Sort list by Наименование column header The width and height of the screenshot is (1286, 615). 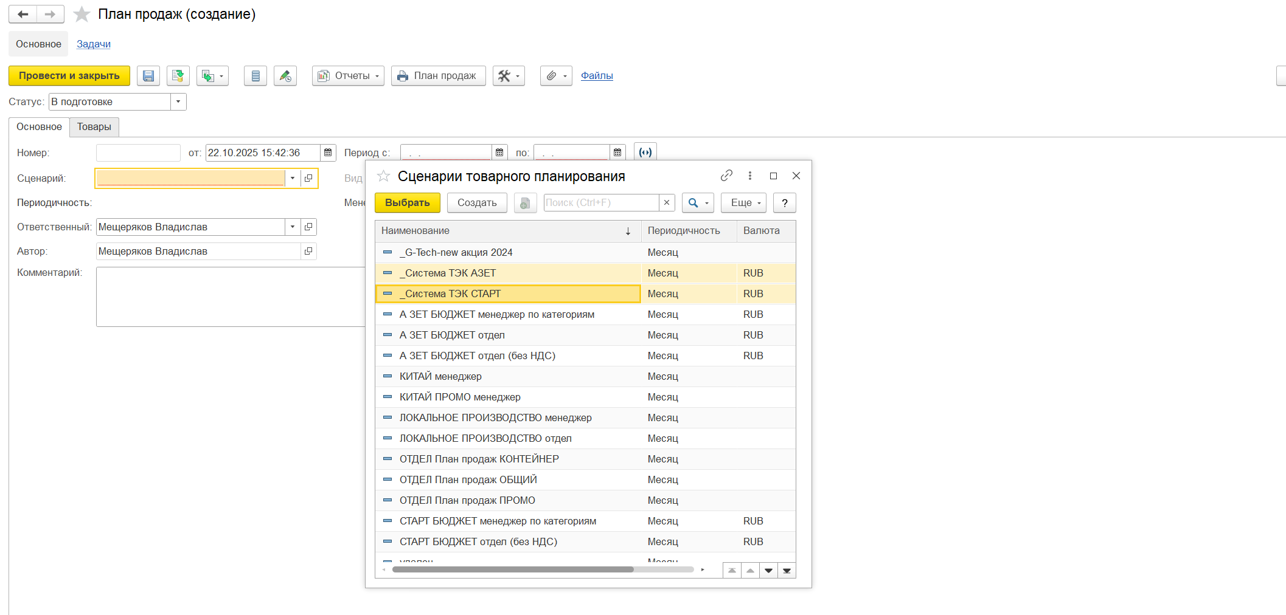pyautogui.click(x=415, y=231)
